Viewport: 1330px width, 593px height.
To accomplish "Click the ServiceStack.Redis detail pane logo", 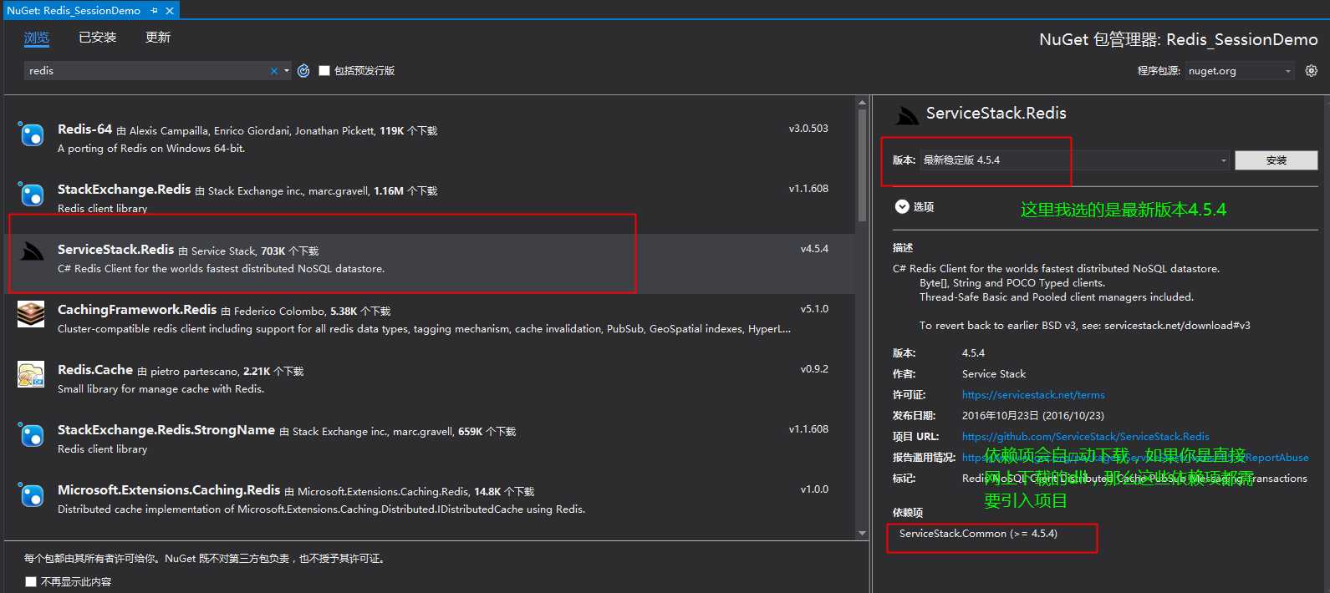I will pyautogui.click(x=907, y=115).
